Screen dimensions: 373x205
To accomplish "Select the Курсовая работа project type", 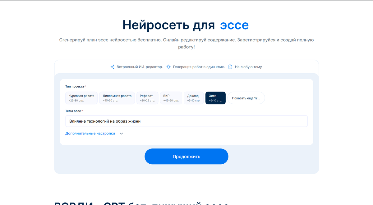I will [81, 98].
